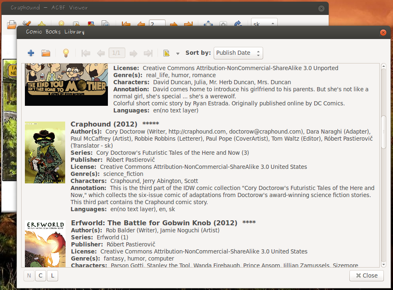This screenshot has width=393, height=290.
Task: Click the Craphound Author(s) line
Action: coord(222,139)
